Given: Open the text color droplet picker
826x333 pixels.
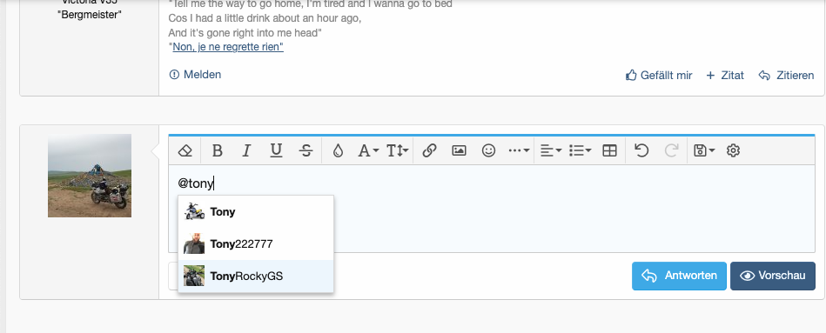Looking at the screenshot, I should tap(338, 151).
